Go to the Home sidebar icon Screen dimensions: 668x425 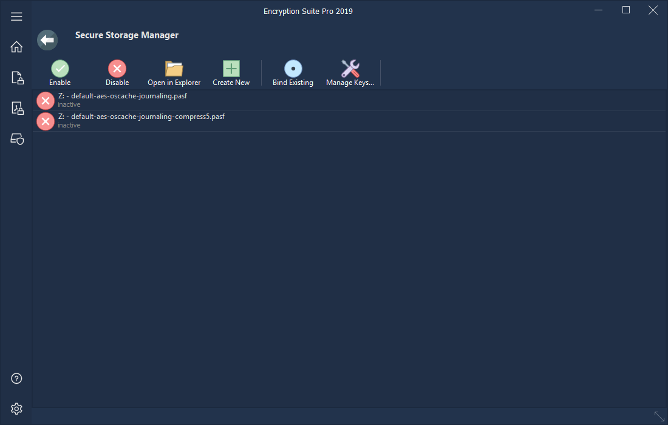click(x=16, y=47)
